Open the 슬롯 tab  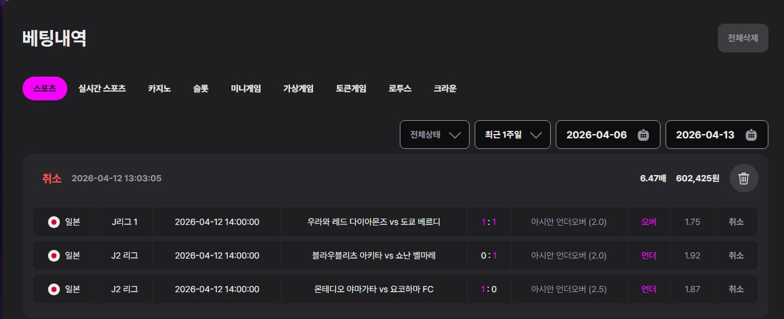click(x=201, y=88)
